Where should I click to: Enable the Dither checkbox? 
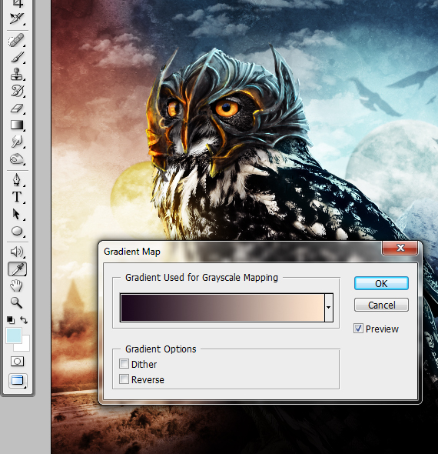pyautogui.click(x=124, y=364)
